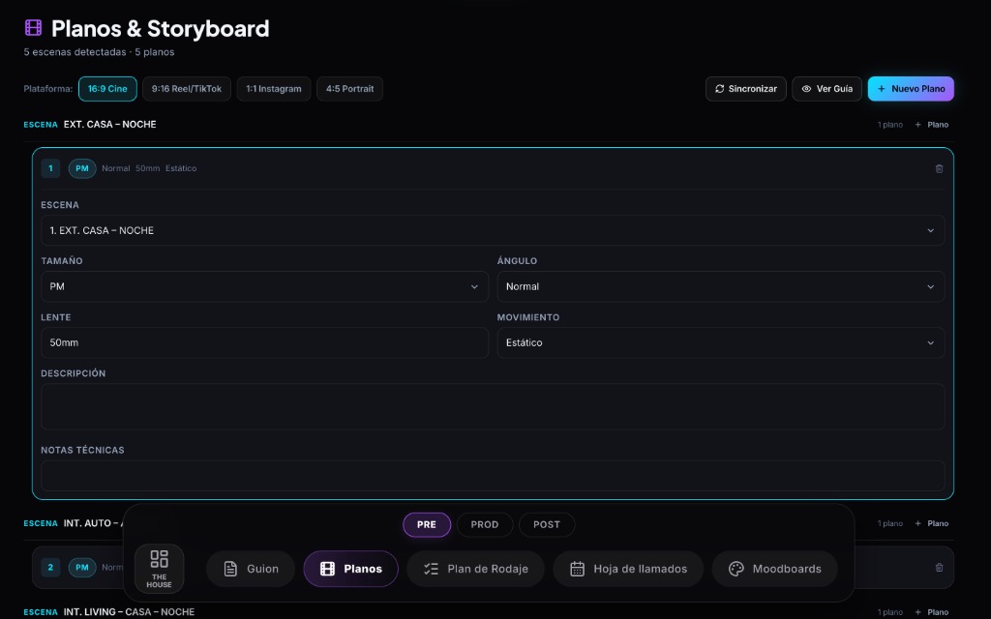Click the Planos film icon in the dock
Image resolution: width=991 pixels, height=619 pixels.
(327, 569)
